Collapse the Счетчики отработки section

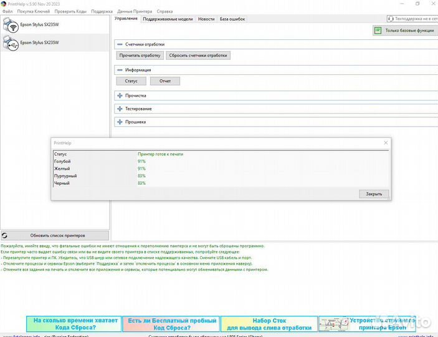coord(120,44)
